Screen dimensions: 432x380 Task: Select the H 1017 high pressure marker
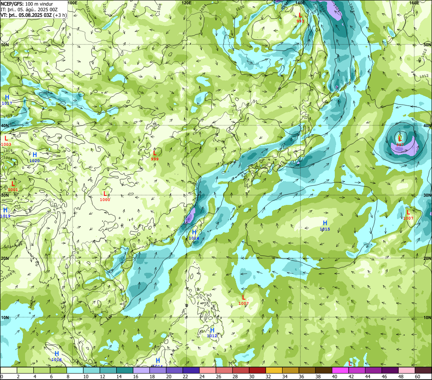(7, 100)
